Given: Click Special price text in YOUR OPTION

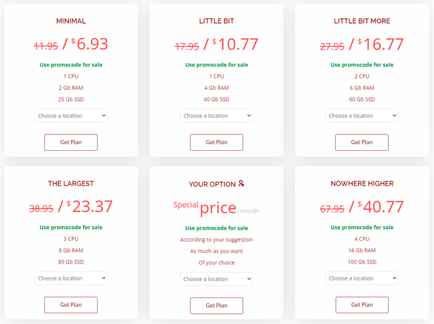Looking at the screenshot, I should pyautogui.click(x=205, y=206).
